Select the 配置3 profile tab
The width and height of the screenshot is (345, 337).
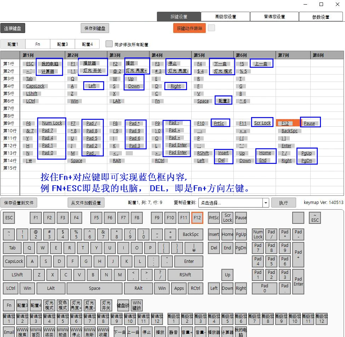[62, 44]
